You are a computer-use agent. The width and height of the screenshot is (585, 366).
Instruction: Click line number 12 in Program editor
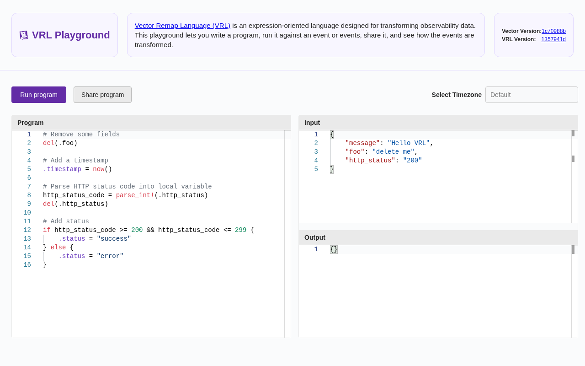pyautogui.click(x=27, y=230)
